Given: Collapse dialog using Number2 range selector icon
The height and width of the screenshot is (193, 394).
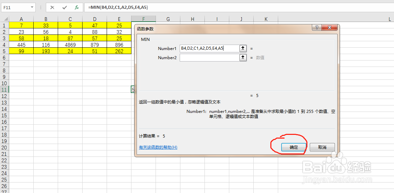Looking at the screenshot, I should point(243,58).
